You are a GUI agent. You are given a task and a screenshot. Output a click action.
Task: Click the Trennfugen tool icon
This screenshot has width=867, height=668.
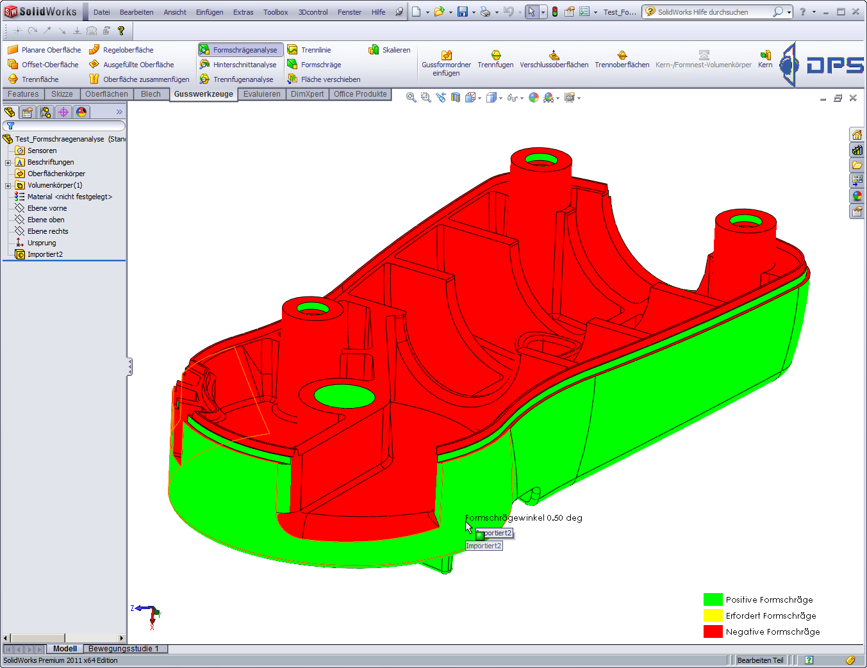click(x=495, y=56)
